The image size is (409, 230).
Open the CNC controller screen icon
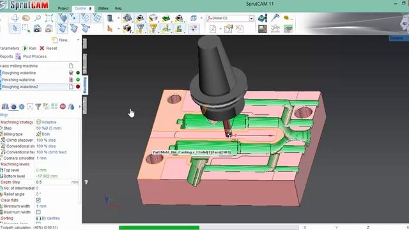(263, 28)
